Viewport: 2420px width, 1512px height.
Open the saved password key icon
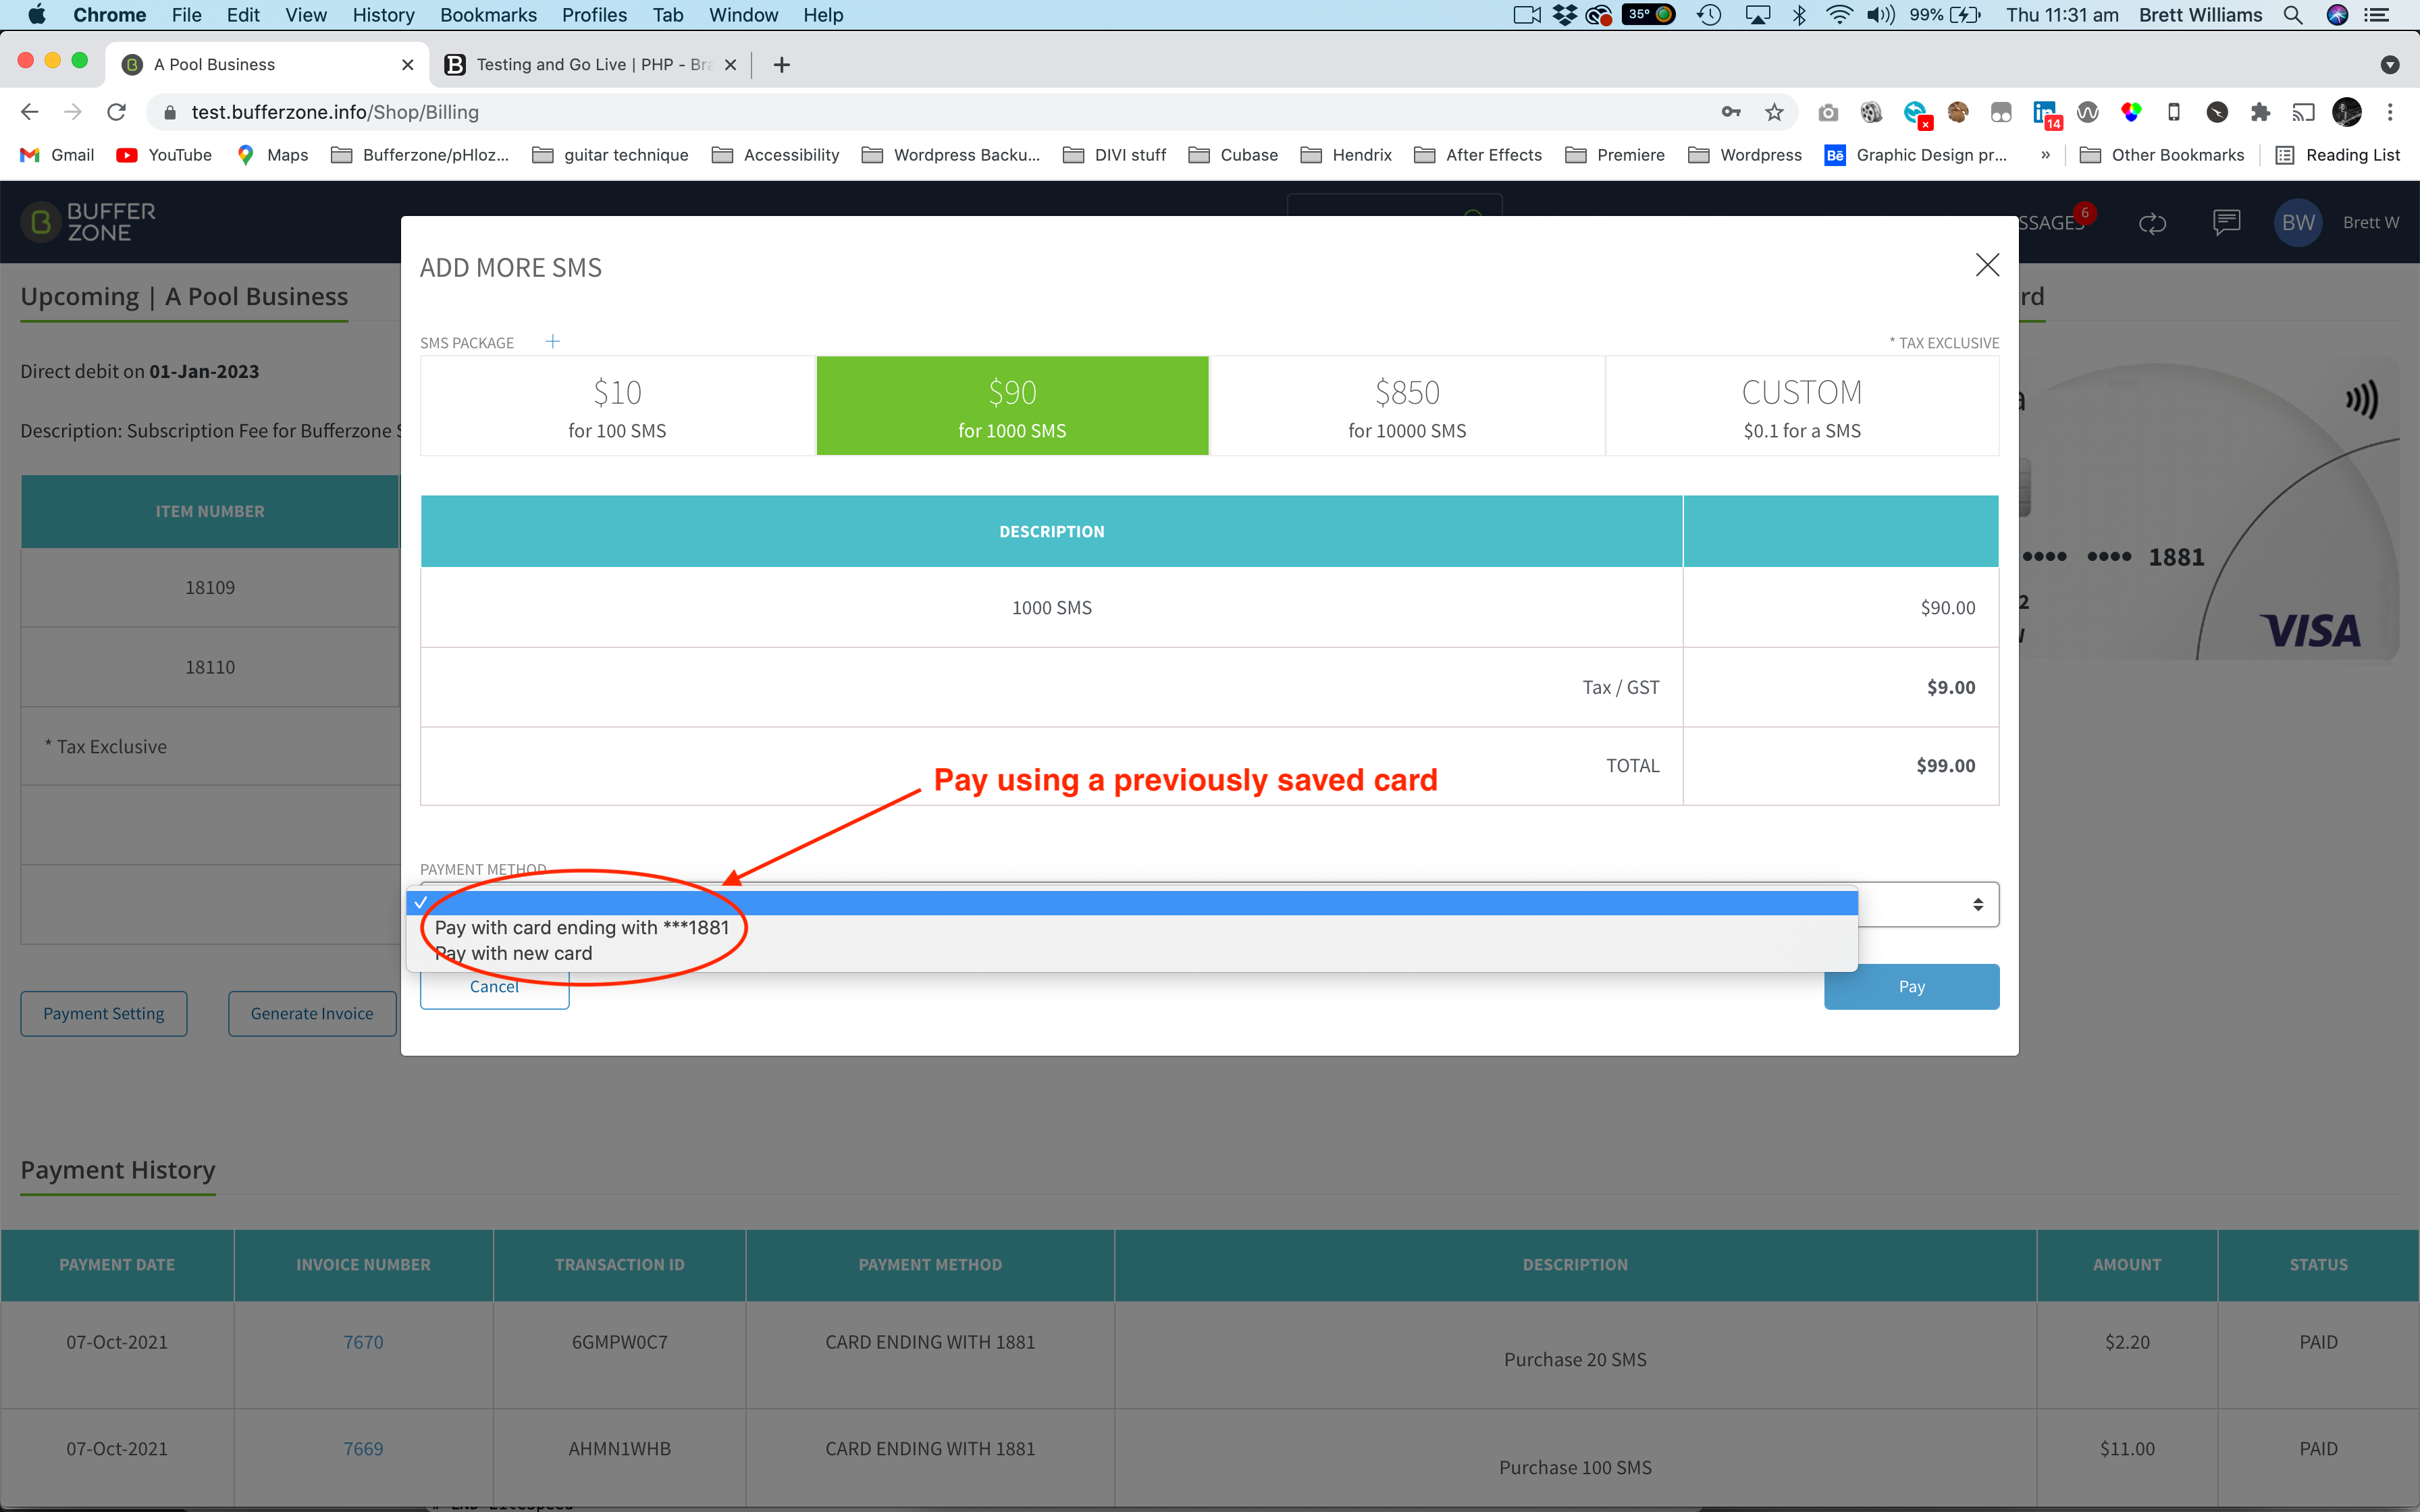click(x=1731, y=112)
